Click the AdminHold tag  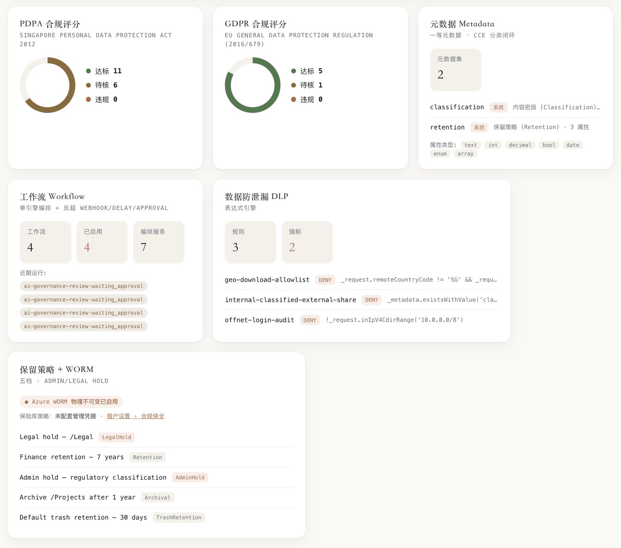pos(190,477)
